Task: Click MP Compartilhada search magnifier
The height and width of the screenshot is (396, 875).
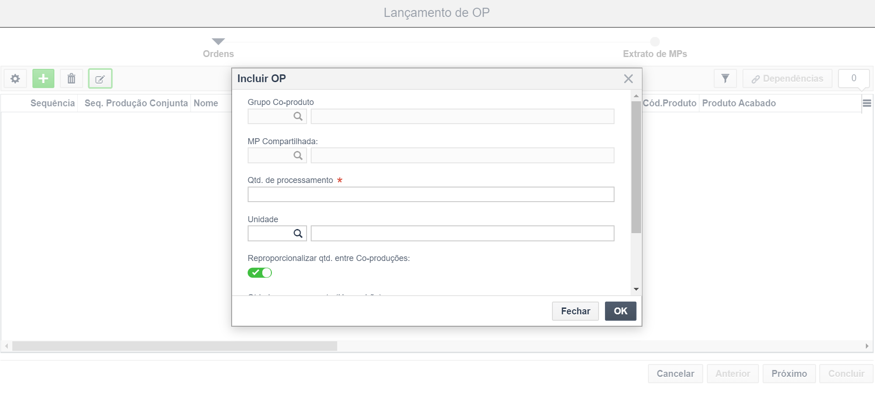Action: [298, 156]
